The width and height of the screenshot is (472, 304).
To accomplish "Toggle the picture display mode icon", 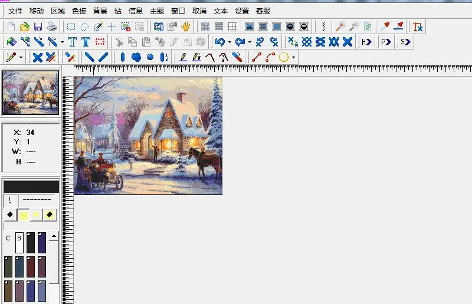I will click(249, 27).
